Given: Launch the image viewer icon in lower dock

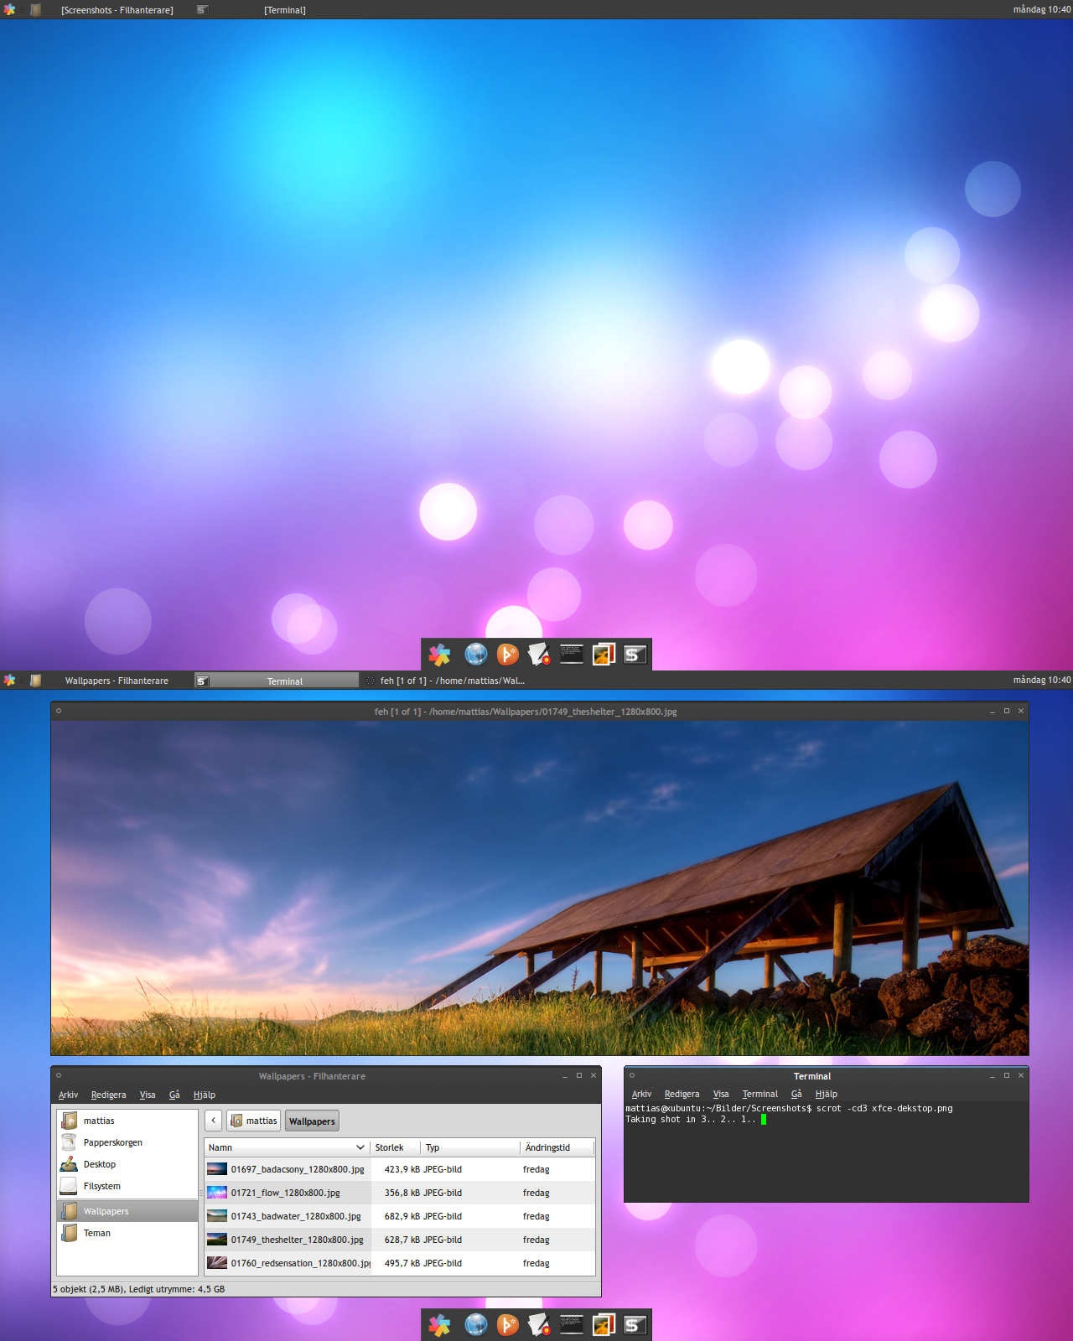Looking at the screenshot, I should tap(604, 1324).
